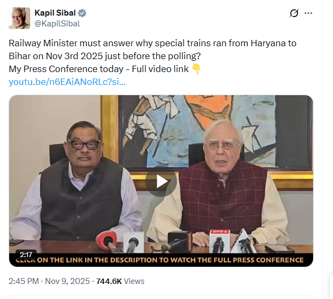Viewport: 333px width, 299px height.
Task: Click the red microphone on table
Action: tap(106, 240)
